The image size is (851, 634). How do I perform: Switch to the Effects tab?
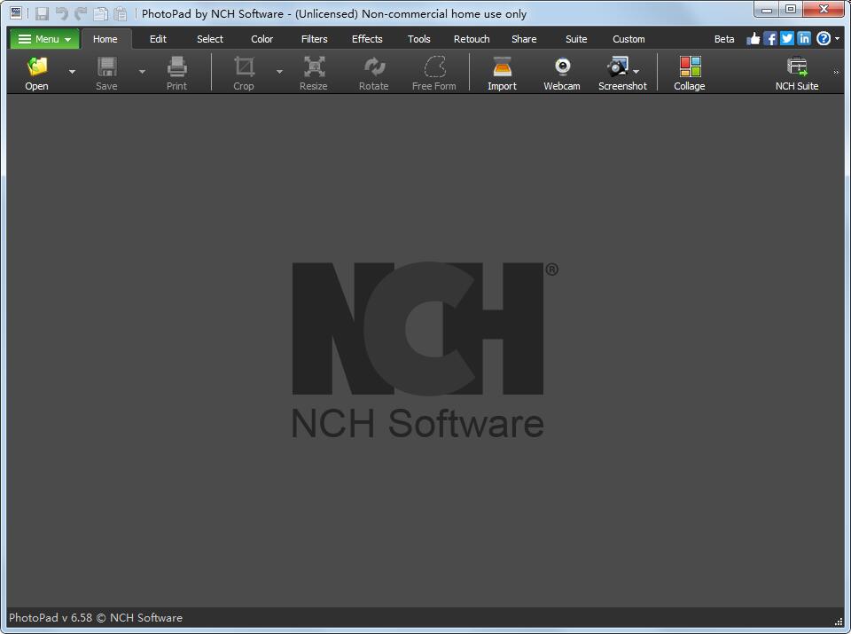(x=367, y=39)
